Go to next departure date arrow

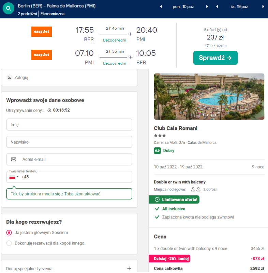207,7
